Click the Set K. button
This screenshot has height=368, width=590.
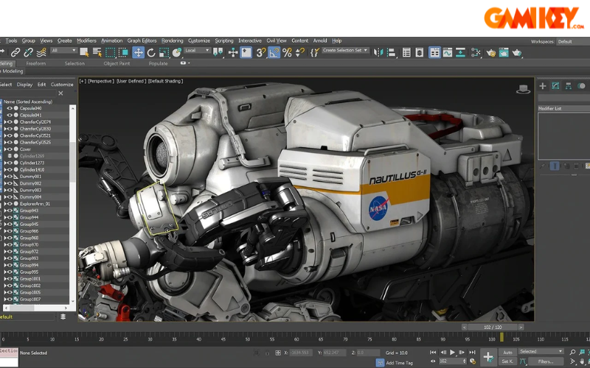[507, 361]
